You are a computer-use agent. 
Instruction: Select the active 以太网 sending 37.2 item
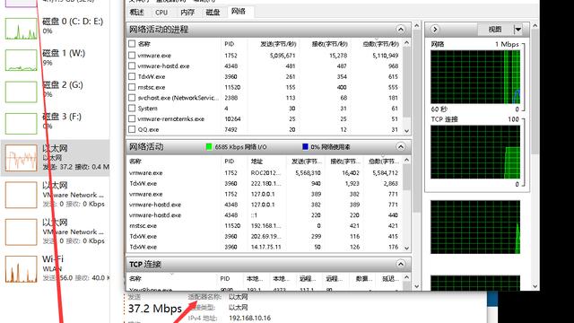[x=55, y=158]
